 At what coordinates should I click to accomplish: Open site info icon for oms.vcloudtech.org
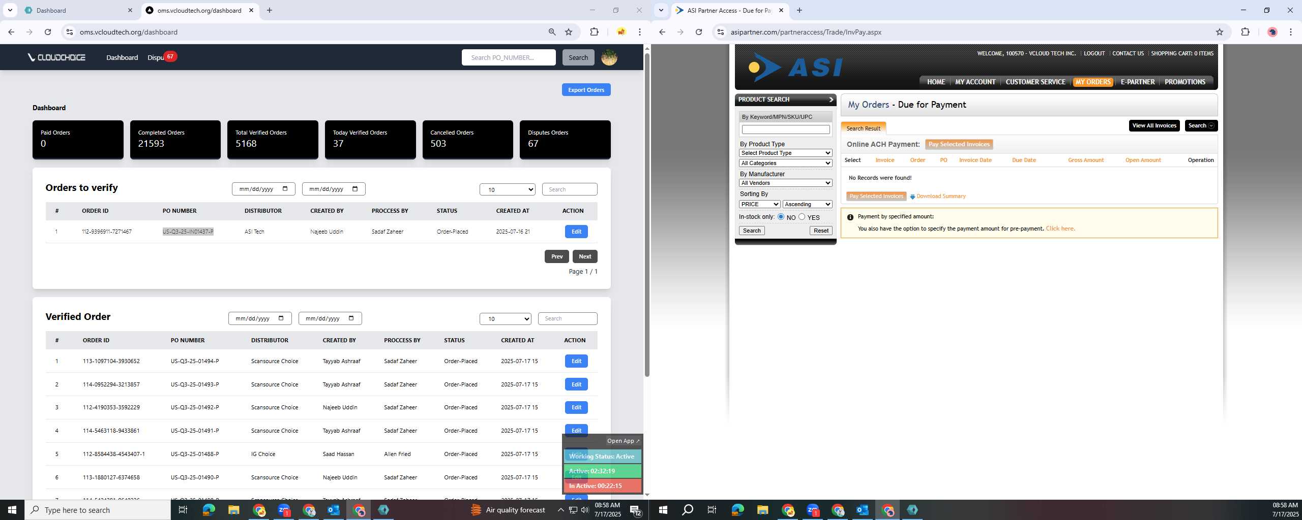pos(70,32)
